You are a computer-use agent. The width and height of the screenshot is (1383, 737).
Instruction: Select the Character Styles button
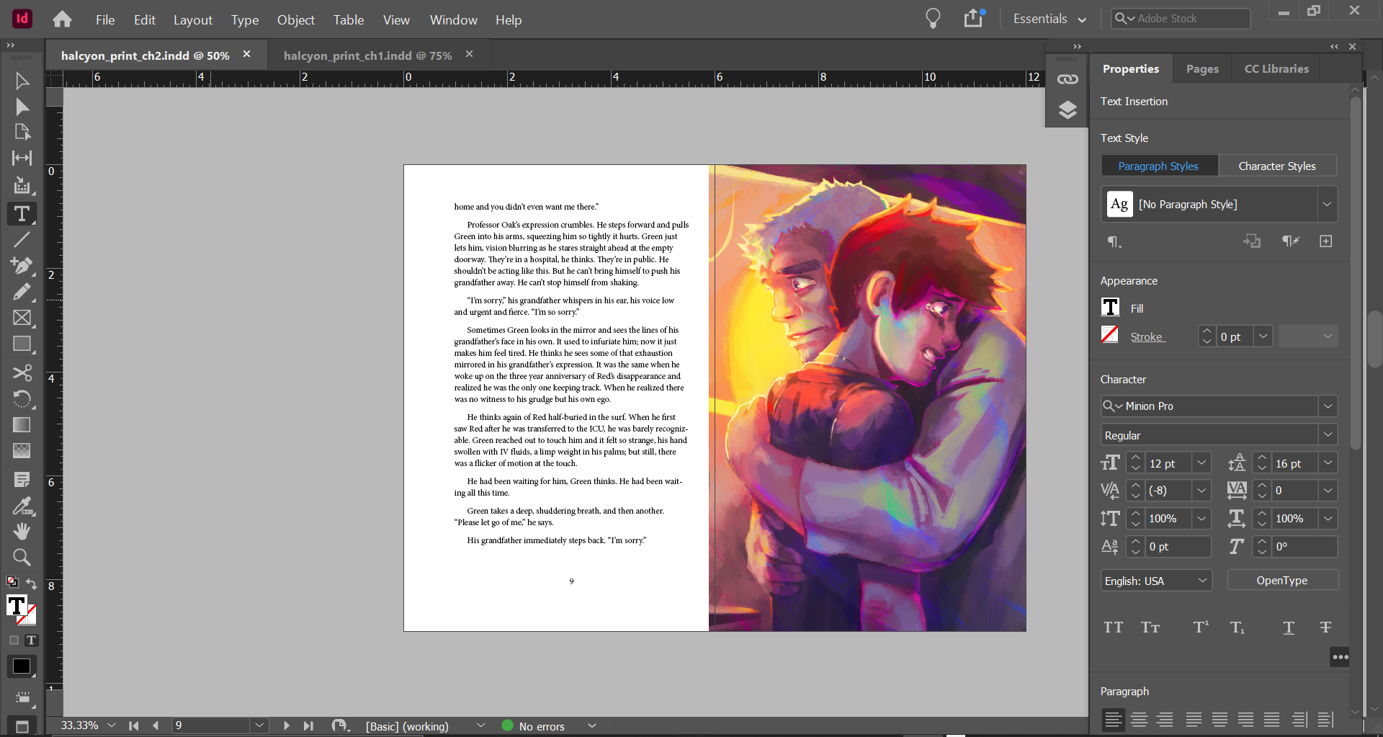tap(1277, 166)
